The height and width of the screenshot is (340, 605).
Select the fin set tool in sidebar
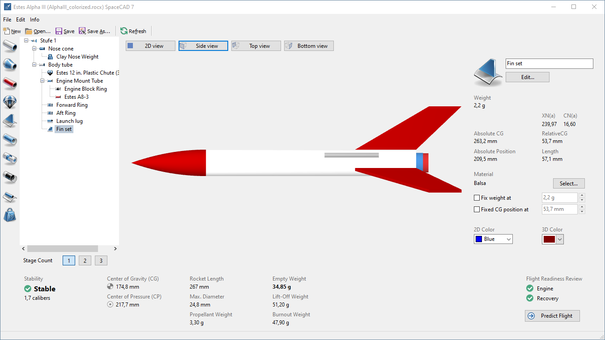[x=10, y=121]
